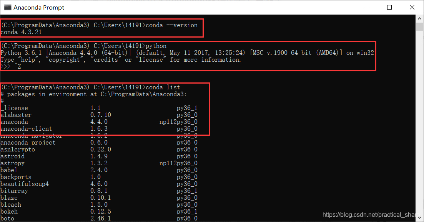Click the Anaconda Prompt title bar icon

pos(7,7)
